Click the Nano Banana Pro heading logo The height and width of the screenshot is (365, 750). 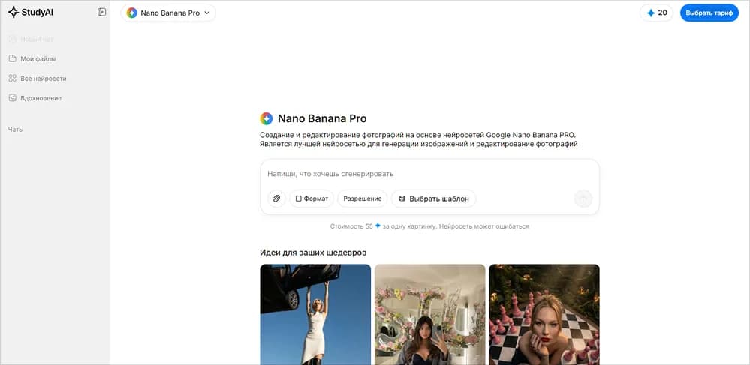coord(267,118)
